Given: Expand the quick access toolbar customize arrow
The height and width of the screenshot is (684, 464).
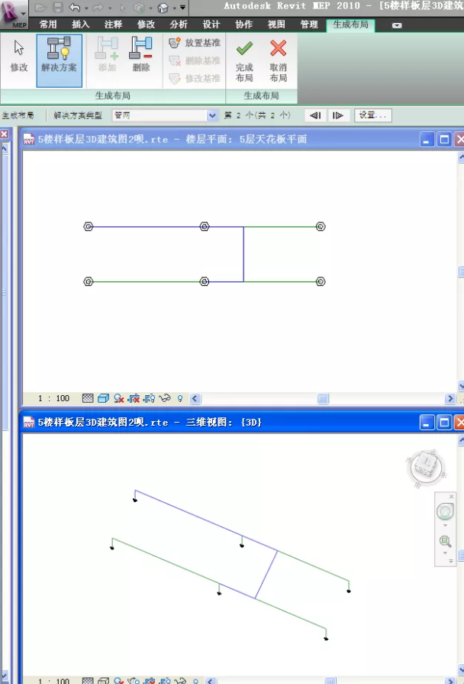Looking at the screenshot, I should (x=182, y=8).
